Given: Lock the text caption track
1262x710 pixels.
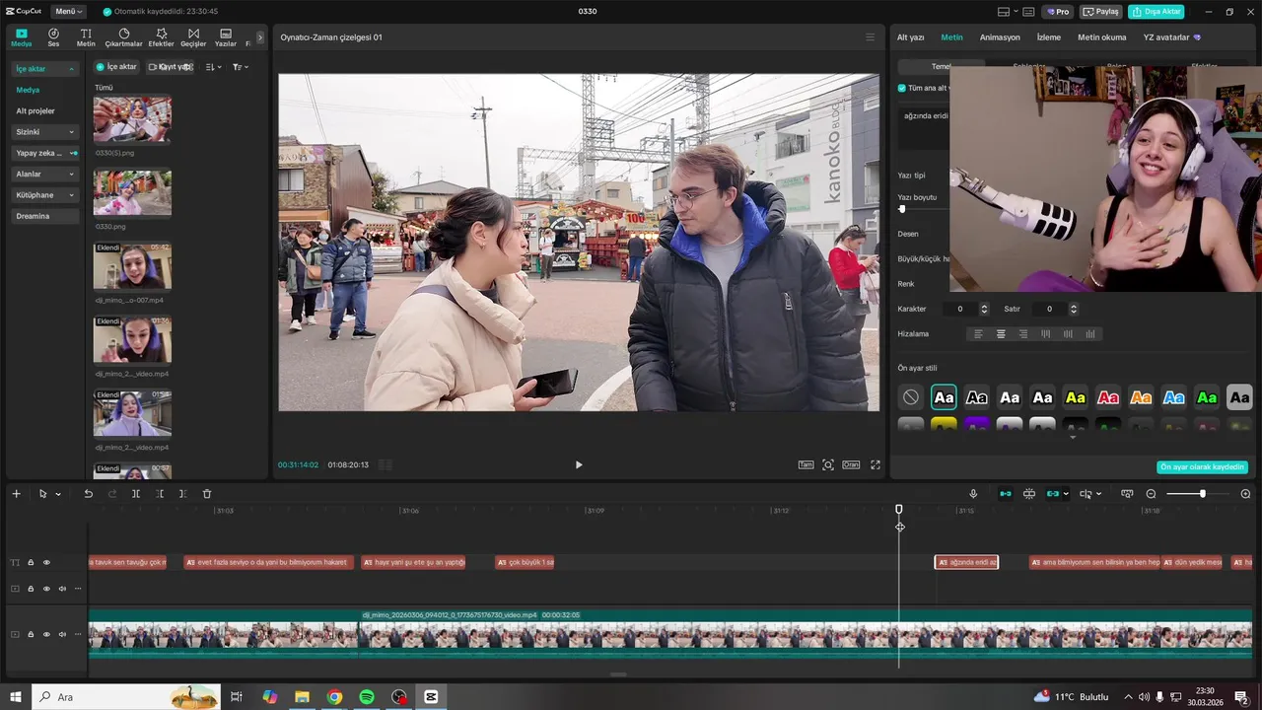Looking at the screenshot, I should tap(31, 562).
